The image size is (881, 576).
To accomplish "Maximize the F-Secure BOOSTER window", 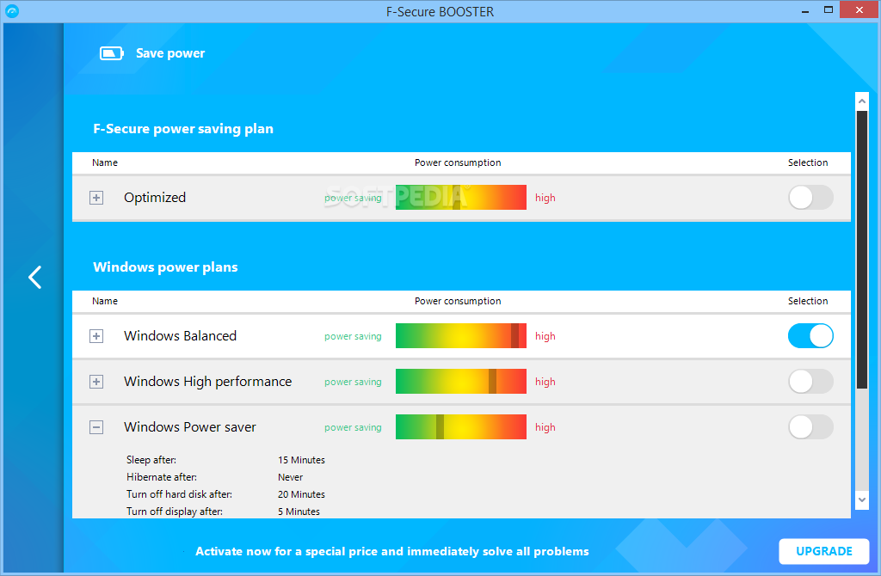I will click(x=829, y=10).
